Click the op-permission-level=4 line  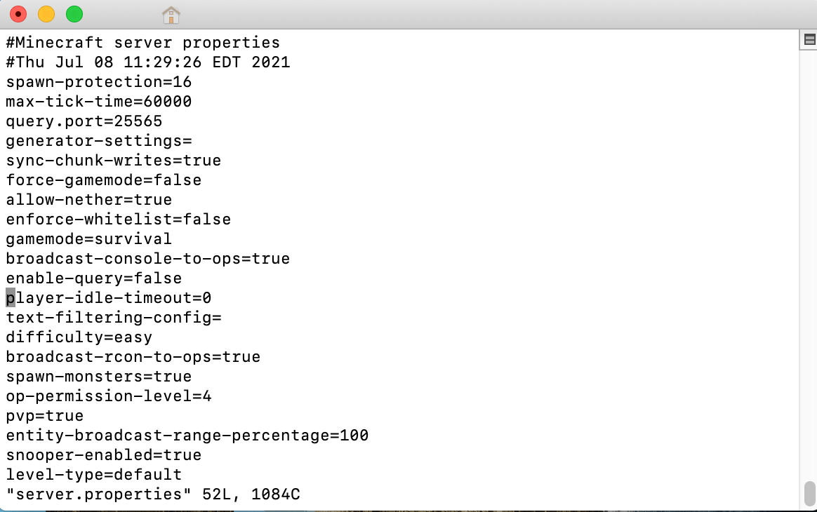click(108, 396)
